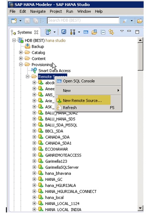The height and width of the screenshot is (216, 150).
Task: Open the dropdown beside the tools icon
Action: click(79, 32)
